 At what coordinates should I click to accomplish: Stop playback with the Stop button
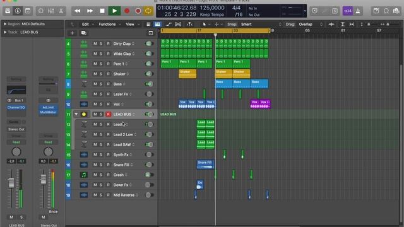coord(102,11)
